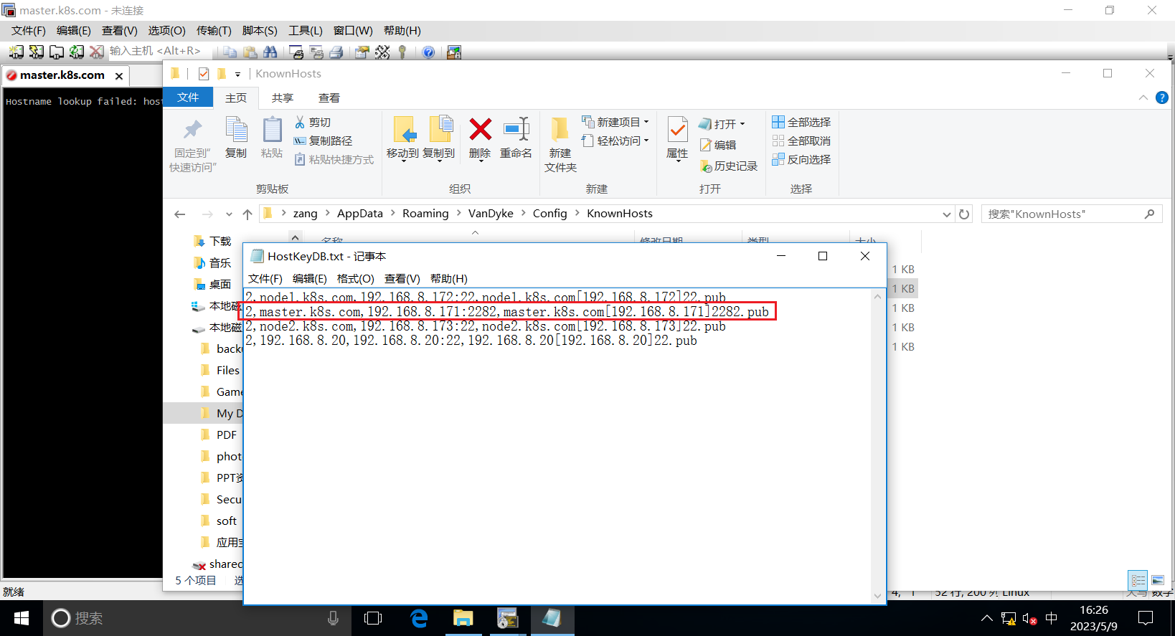Click the Connect in Tab icon
Screen dimensions: 1175x636
pos(57,52)
